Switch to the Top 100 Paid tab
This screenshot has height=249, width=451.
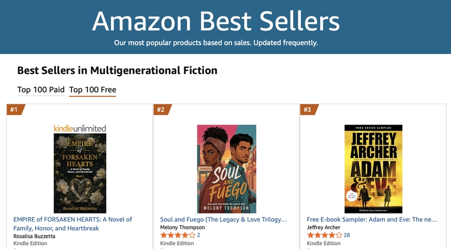pyautogui.click(x=41, y=90)
